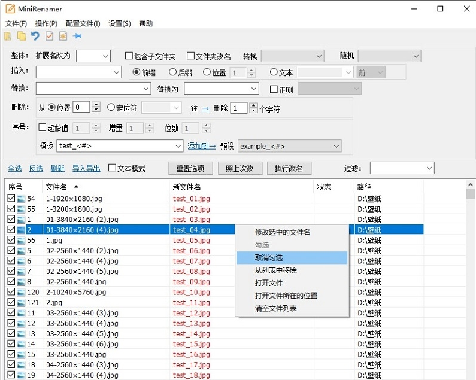Click the 执行改名 button
Image resolution: width=476 pixels, height=380 pixels.
pos(289,168)
